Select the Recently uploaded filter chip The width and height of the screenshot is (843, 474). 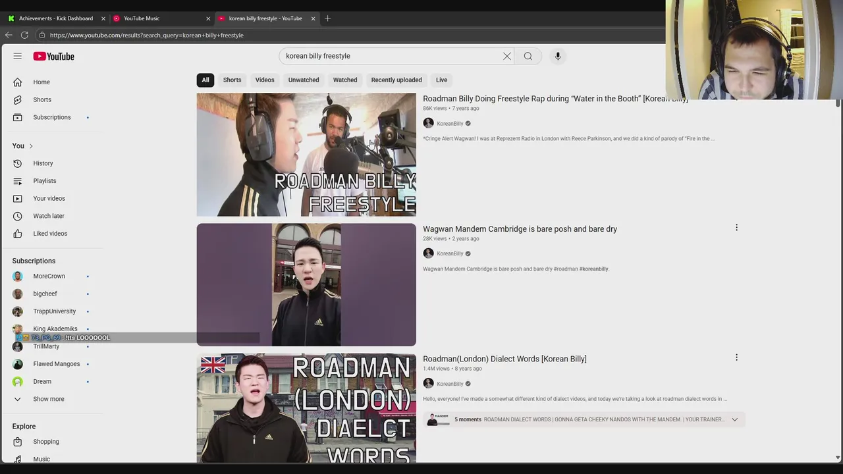coord(396,80)
